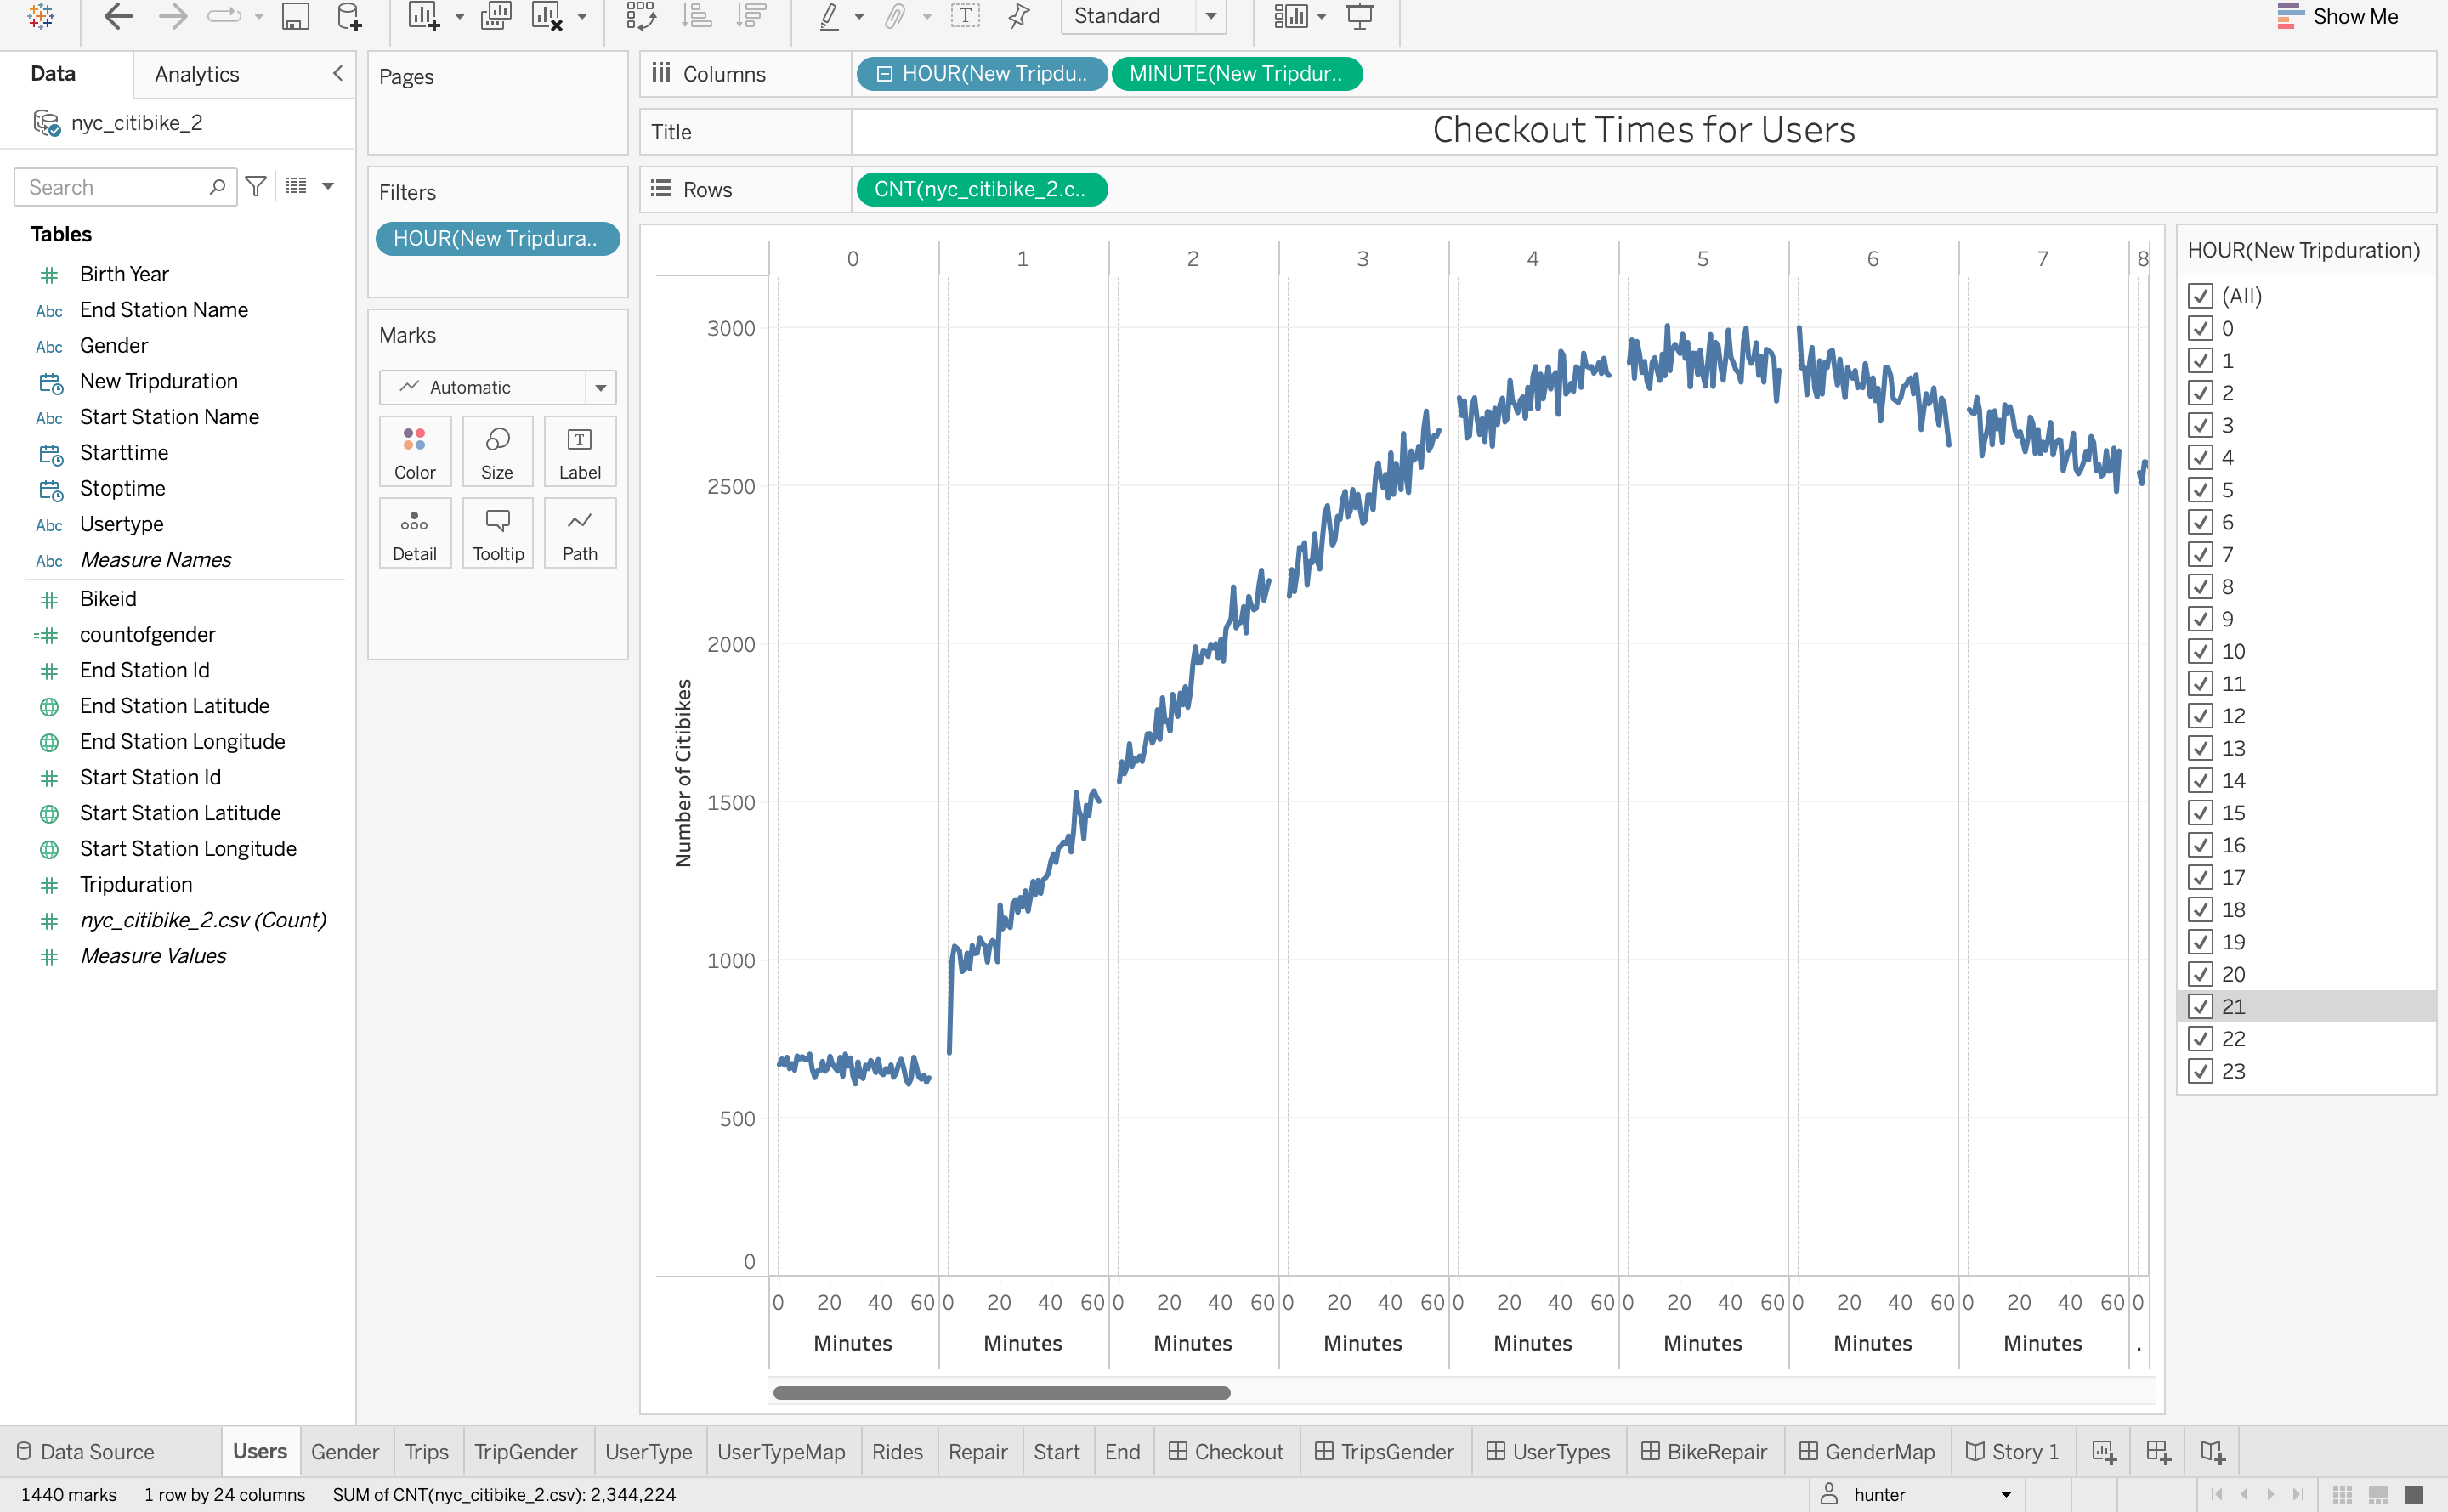Enter presentation mode from the toolbar
The height and width of the screenshot is (1512, 2448).
tap(1360, 16)
